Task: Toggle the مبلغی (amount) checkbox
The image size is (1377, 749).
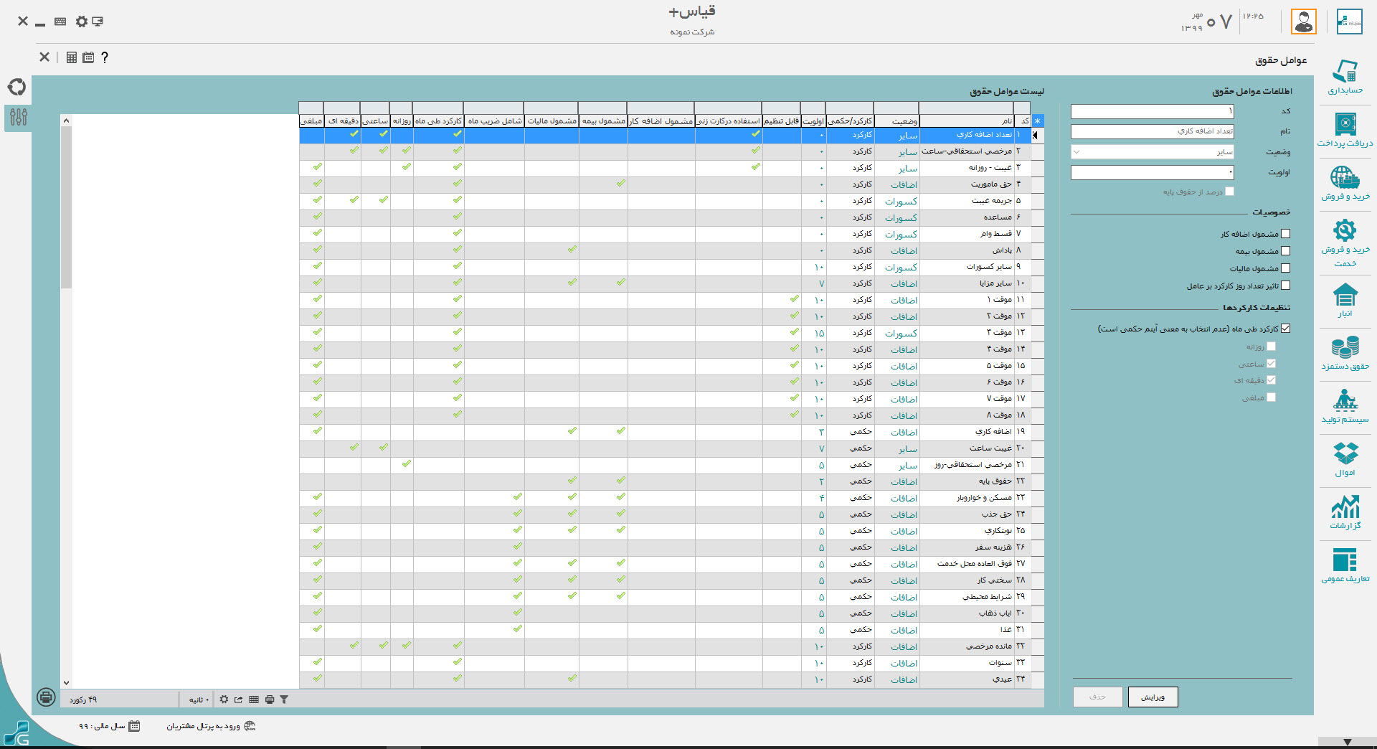Action: [x=1272, y=397]
